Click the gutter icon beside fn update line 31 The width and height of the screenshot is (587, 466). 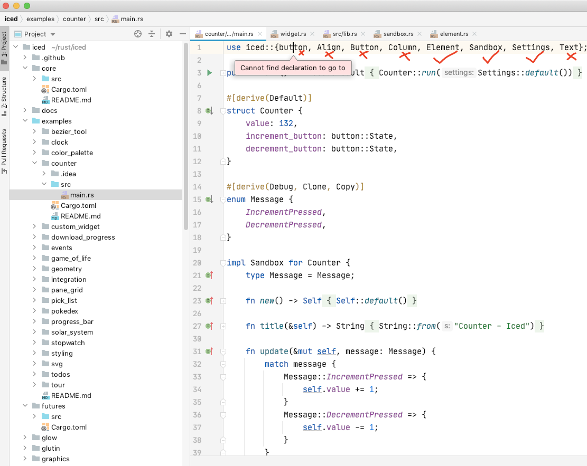point(209,351)
